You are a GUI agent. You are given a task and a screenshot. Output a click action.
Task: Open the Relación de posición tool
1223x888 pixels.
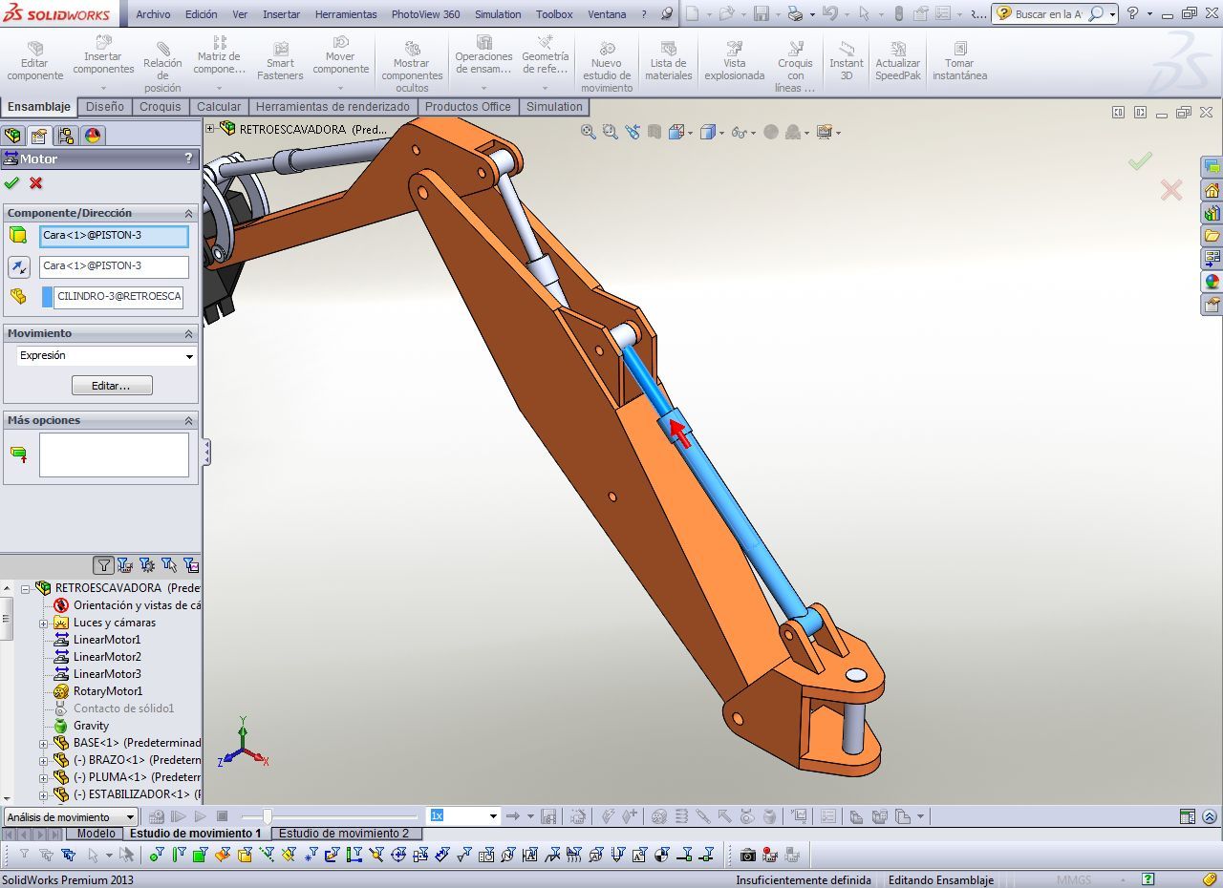[x=162, y=66]
